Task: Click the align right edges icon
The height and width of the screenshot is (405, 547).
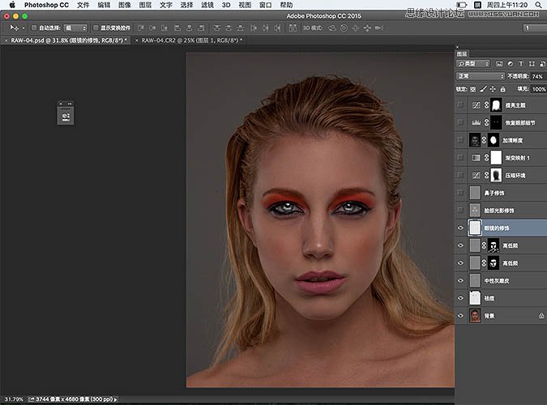Action: click(x=201, y=28)
